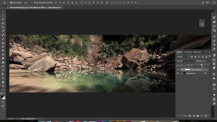Image resolution: width=217 pixels, height=122 pixels.
Task: Click the Delete layer trash icon
Action: (x=206, y=116)
